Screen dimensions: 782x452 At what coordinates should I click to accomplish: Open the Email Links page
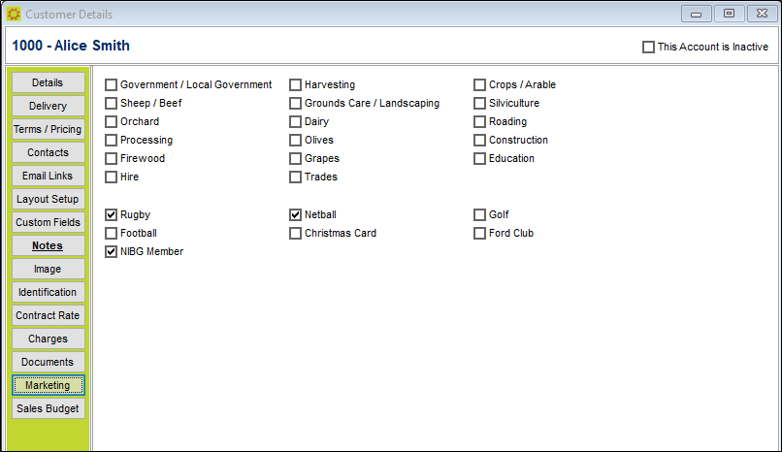[48, 176]
